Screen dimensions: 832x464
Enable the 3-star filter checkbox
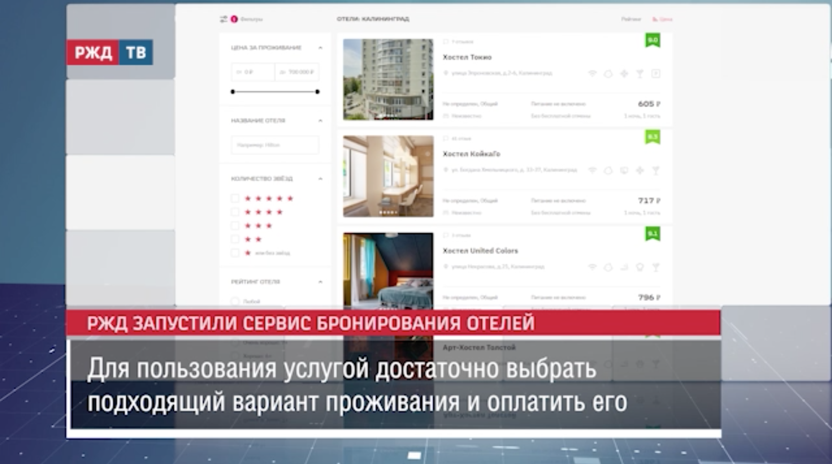coord(235,225)
